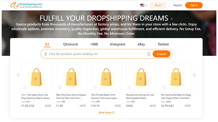Switch to the QKsource tab
The width and height of the screenshot is (218, 122).
point(70,44)
